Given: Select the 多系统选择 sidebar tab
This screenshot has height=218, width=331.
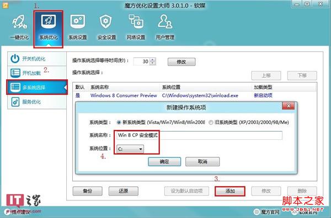Looking at the screenshot, I should 37,87.
